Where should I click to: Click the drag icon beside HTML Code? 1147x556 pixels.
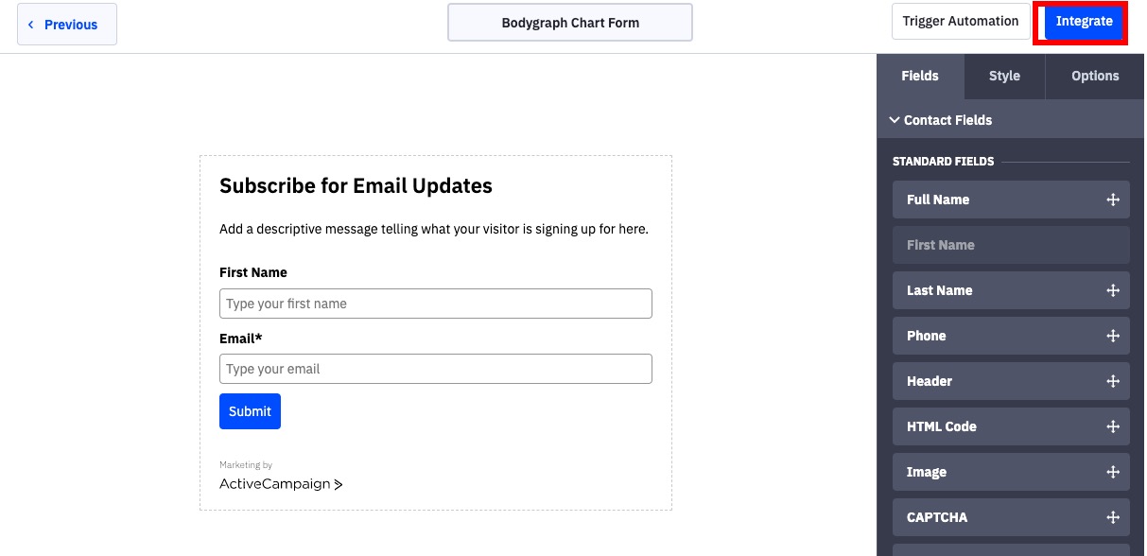[x=1113, y=426]
